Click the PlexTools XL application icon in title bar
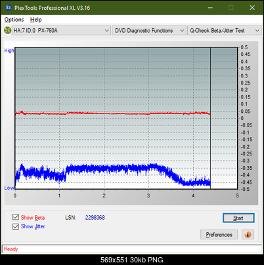Viewport: 264px width, 265px height. pos(8,8)
